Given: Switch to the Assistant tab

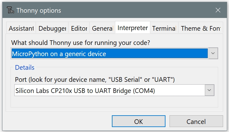Looking at the screenshot, I should click(x=21, y=28).
